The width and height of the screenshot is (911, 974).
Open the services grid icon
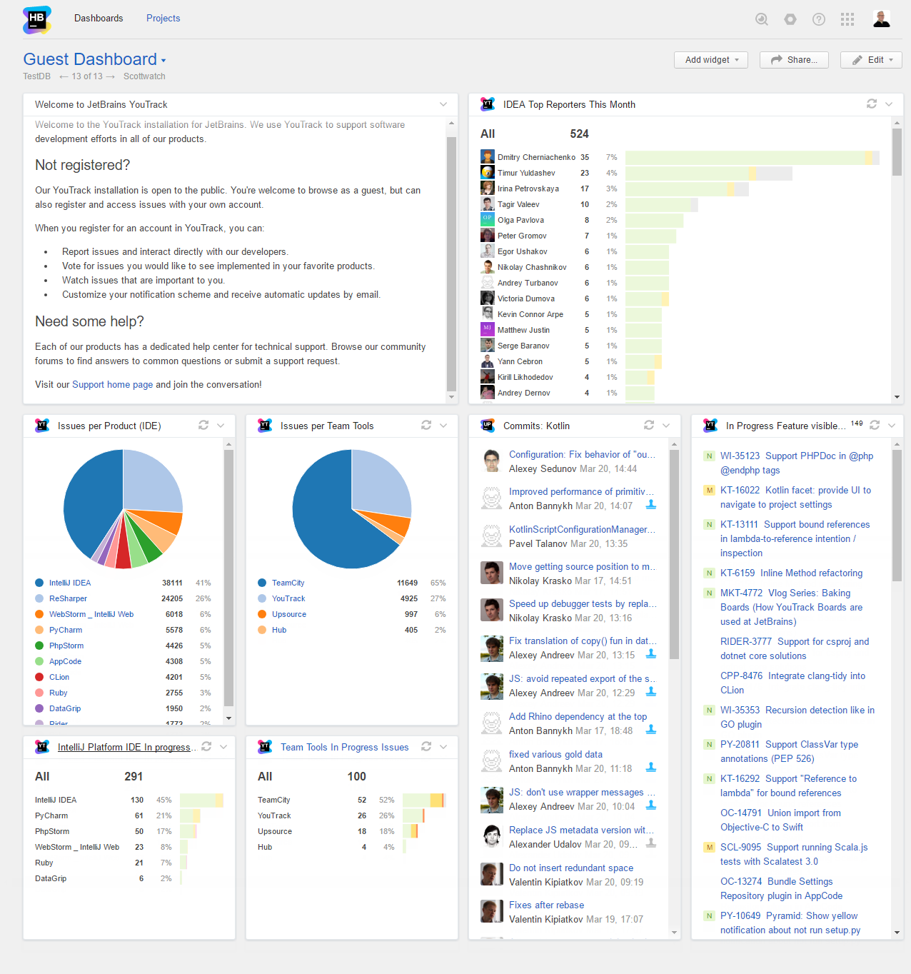tap(847, 19)
